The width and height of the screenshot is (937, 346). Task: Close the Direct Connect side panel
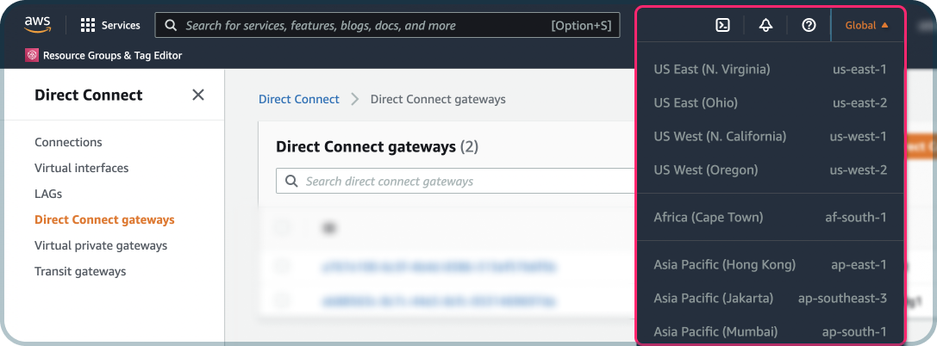pyautogui.click(x=197, y=95)
